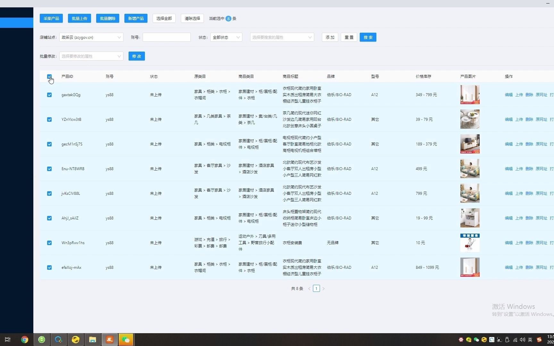Image resolution: width=554 pixels, height=346 pixels.
Task: Open the 批量修改 attribute dropdown
Action: (91, 56)
